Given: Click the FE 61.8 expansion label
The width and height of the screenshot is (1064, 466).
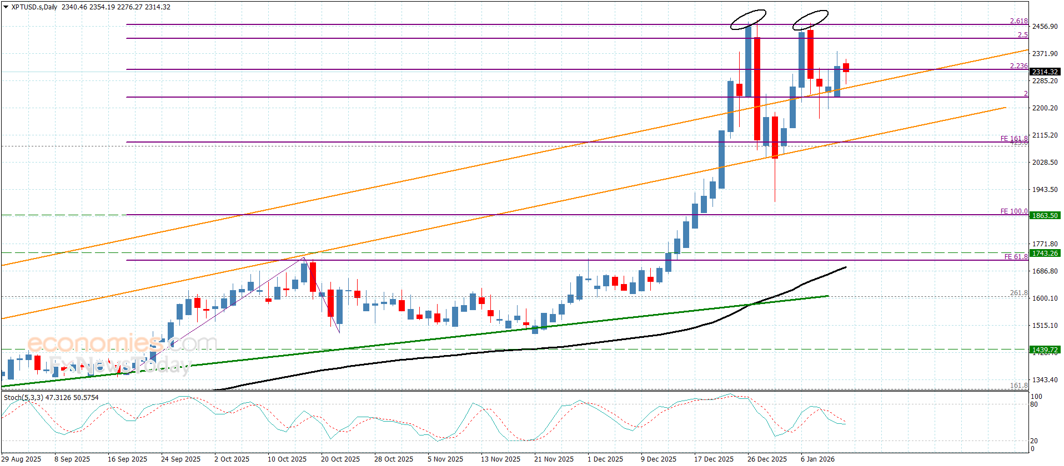Looking at the screenshot, I should click(x=1016, y=257).
